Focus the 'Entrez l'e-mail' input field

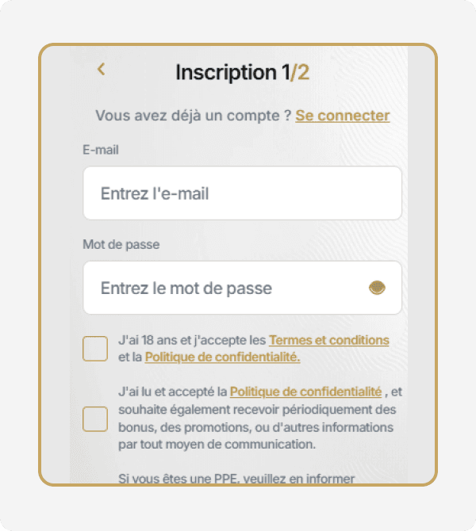242,193
